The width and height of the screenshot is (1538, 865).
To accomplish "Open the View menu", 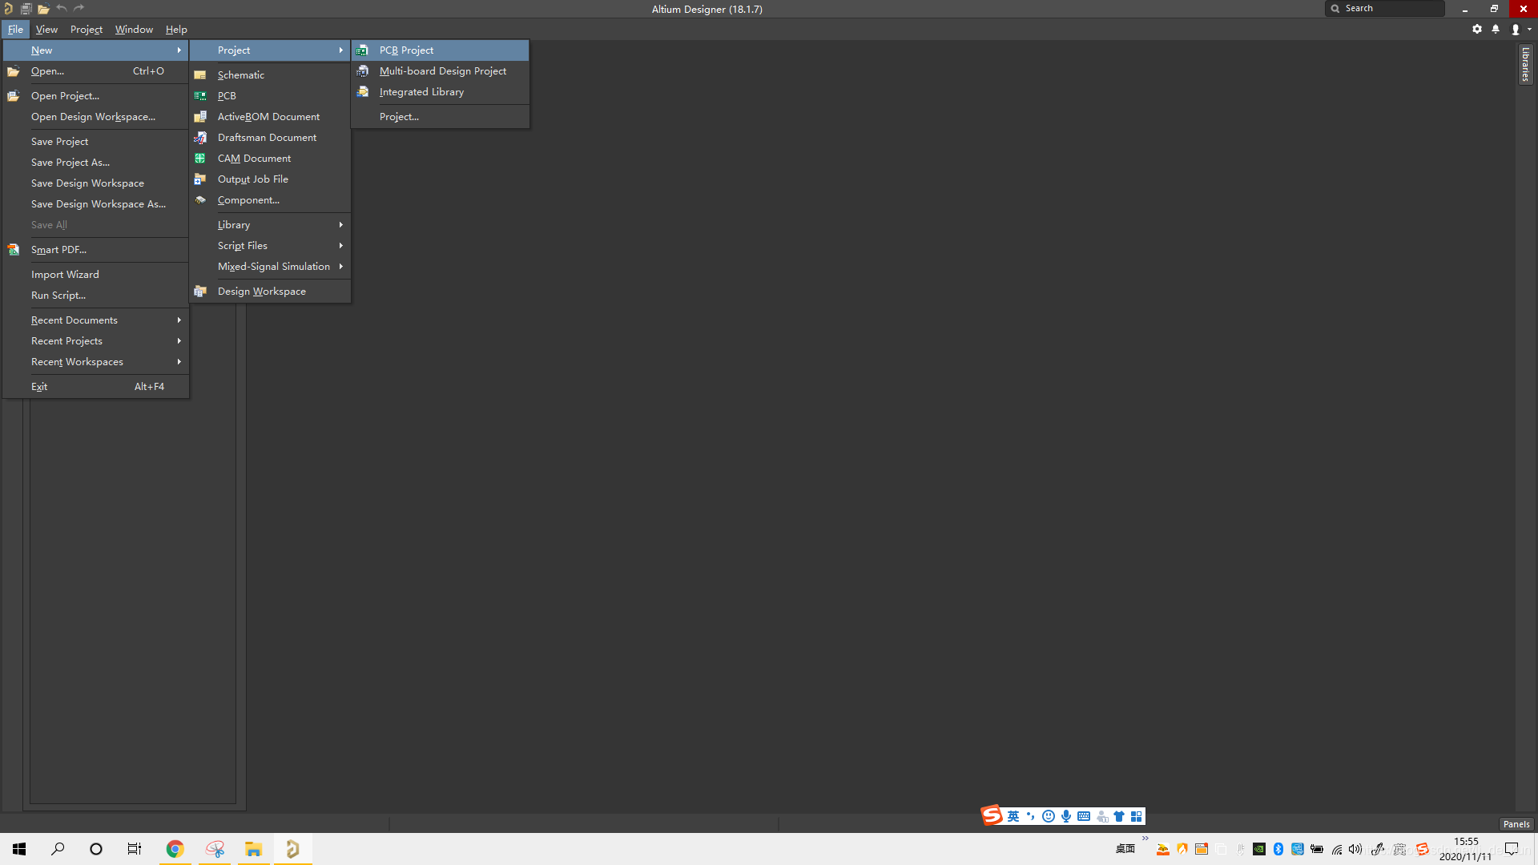I will pyautogui.click(x=46, y=30).
